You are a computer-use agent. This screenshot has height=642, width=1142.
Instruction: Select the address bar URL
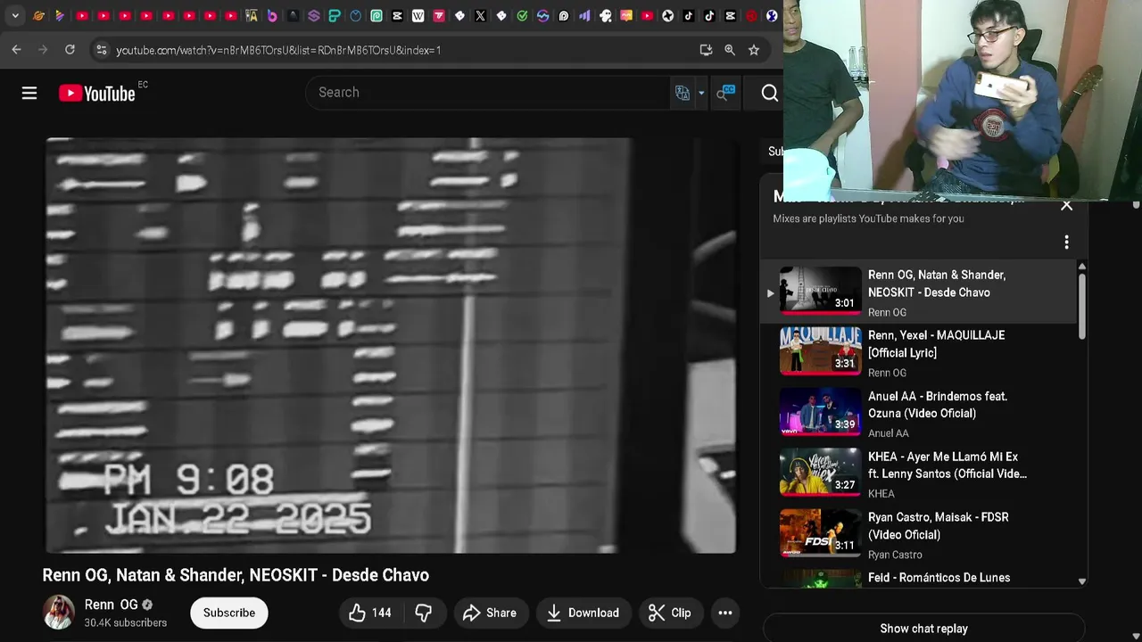pos(278,50)
